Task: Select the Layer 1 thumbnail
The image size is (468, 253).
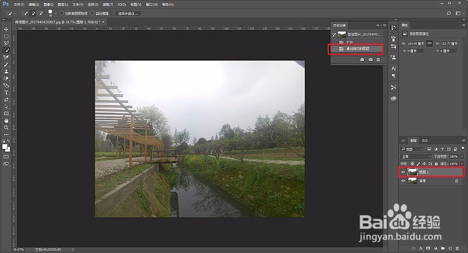Action: (412, 172)
